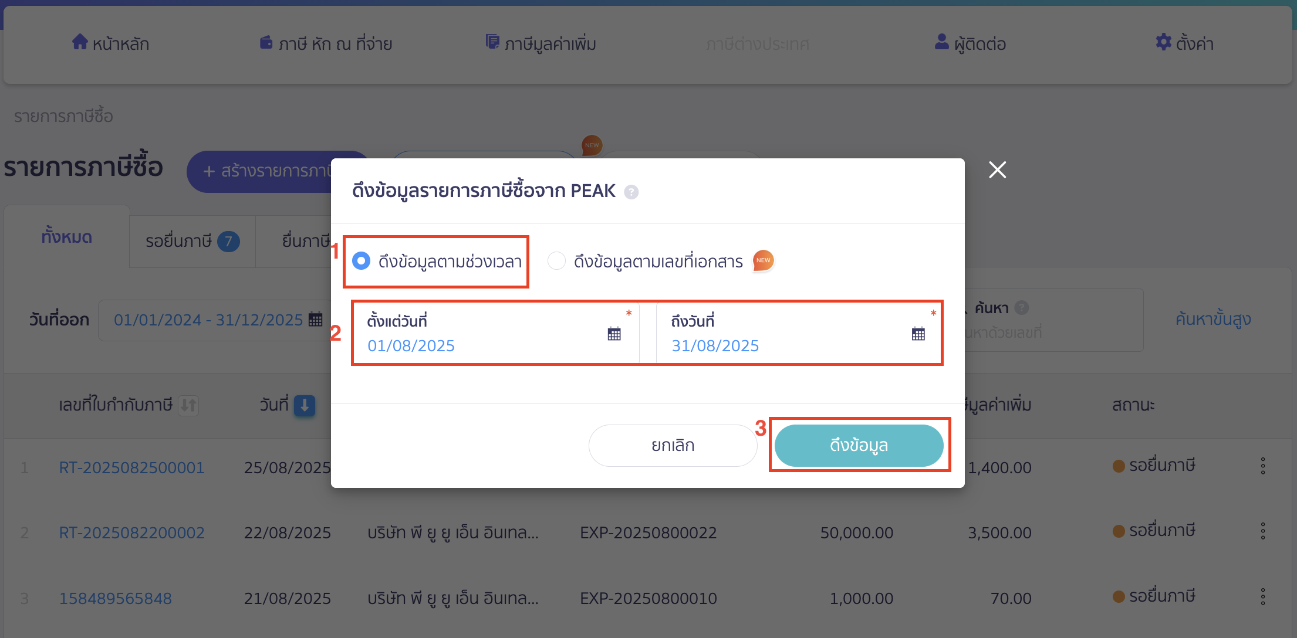Open the ตั้งค่า settings menu

(x=1184, y=43)
